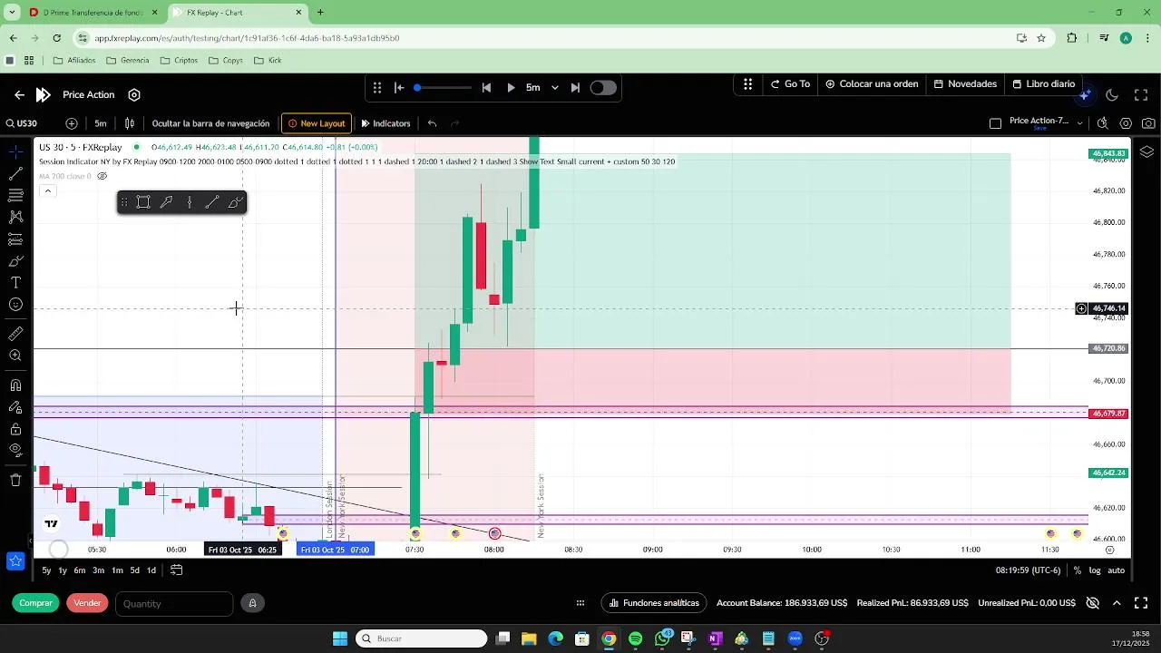Play the replay
Image resolution: width=1161 pixels, height=653 pixels.
point(511,88)
